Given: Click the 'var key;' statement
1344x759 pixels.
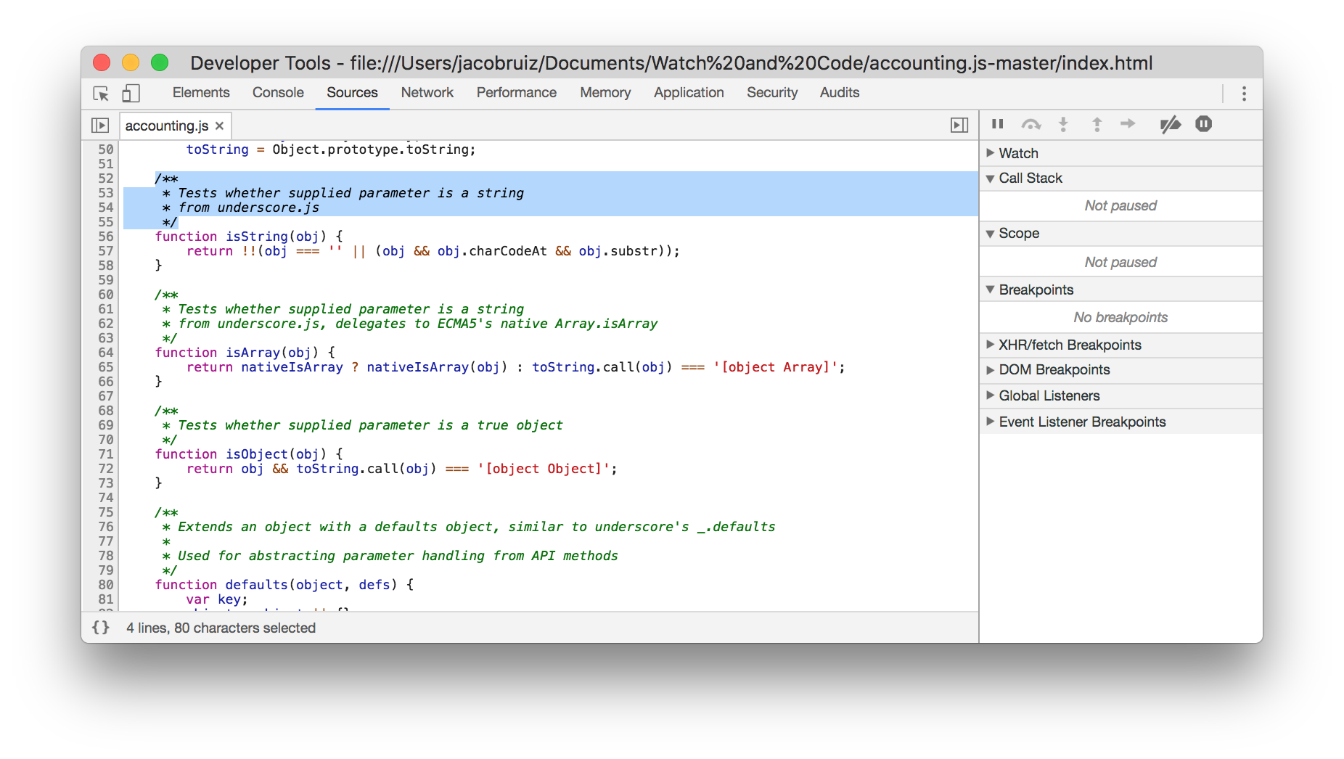Looking at the screenshot, I should (217, 599).
